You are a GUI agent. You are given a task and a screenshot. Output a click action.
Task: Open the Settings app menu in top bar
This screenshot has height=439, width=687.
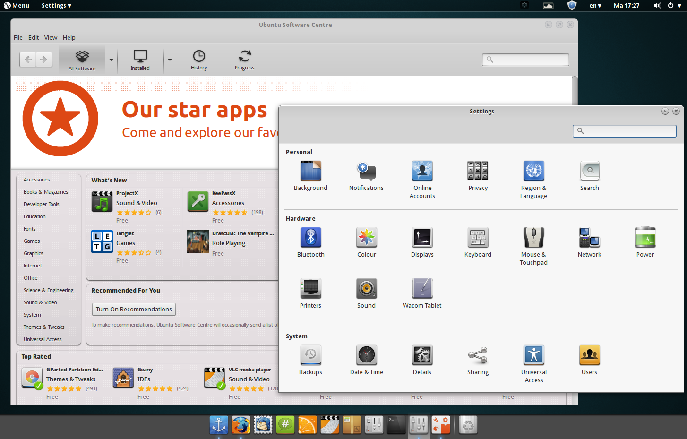[56, 6]
